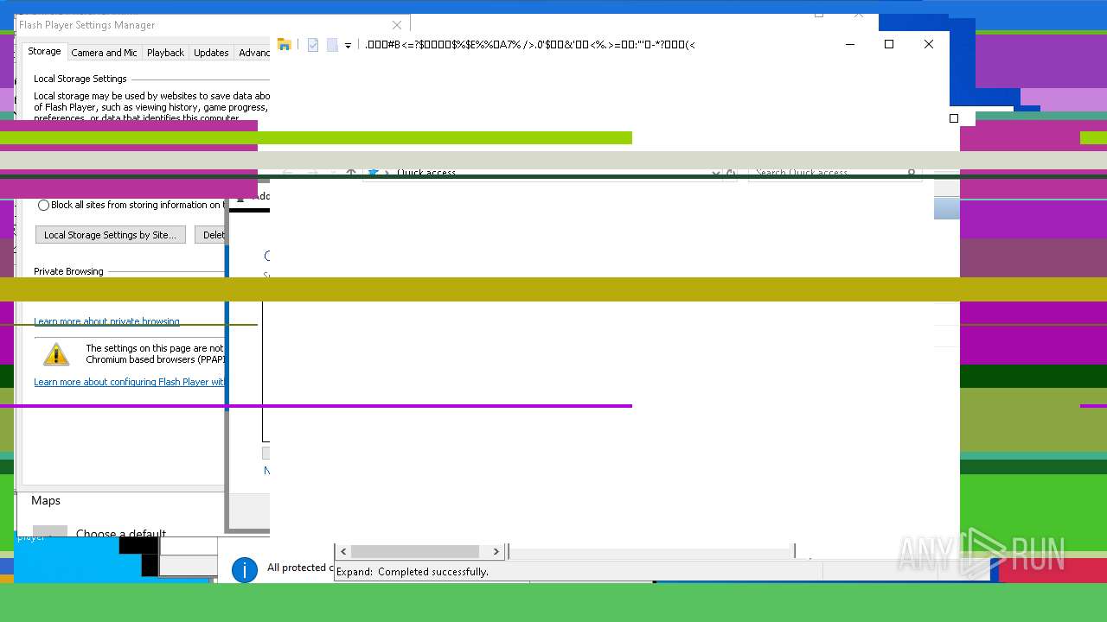Open the partially visible Advanced tab
Screen dimensions: 1107x622
pos(253,53)
